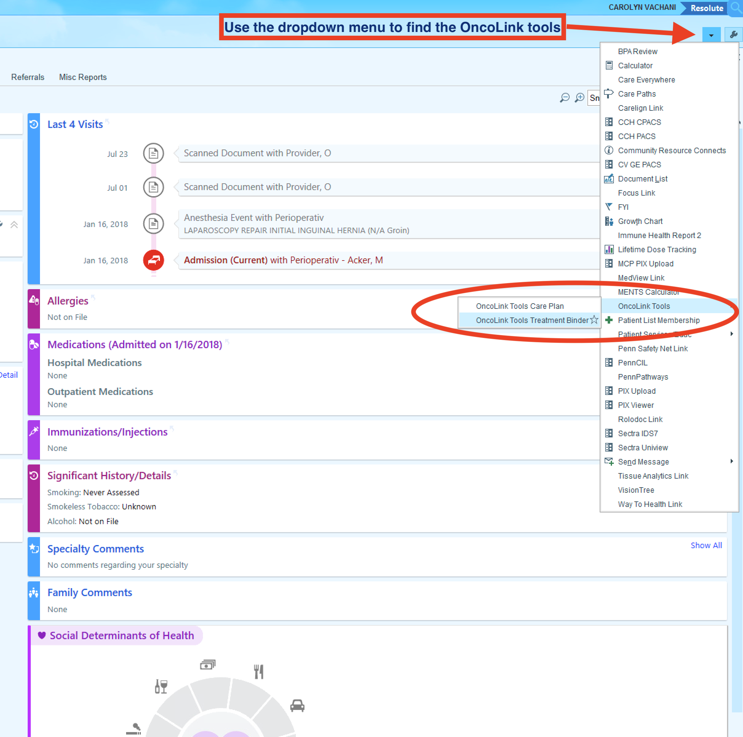Favorite OncoLink Tools Treatment Binder with star

pos(594,320)
